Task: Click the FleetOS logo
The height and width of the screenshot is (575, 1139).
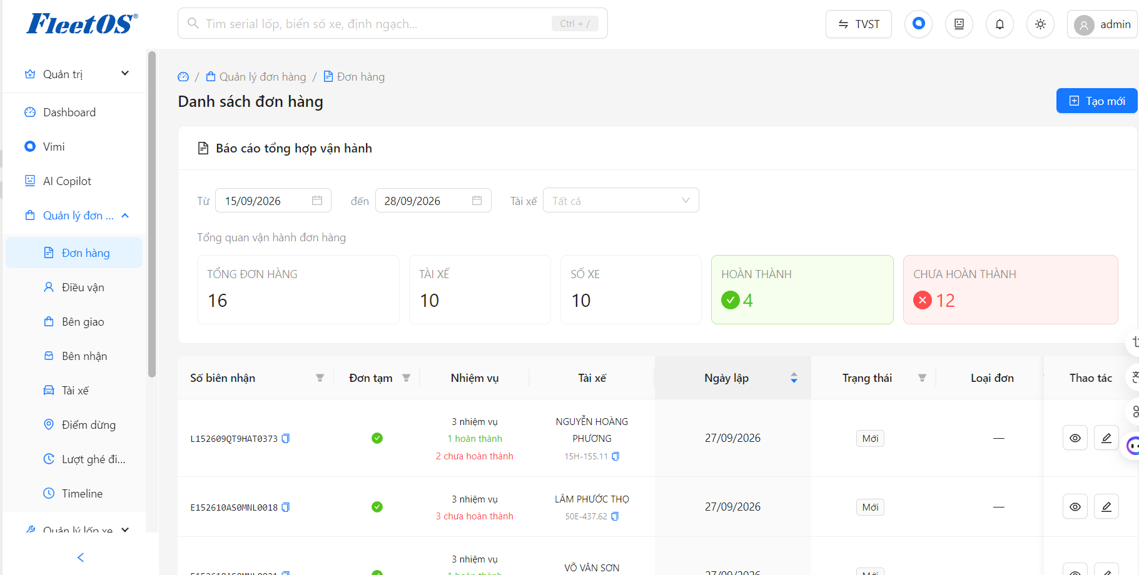Action: click(82, 24)
